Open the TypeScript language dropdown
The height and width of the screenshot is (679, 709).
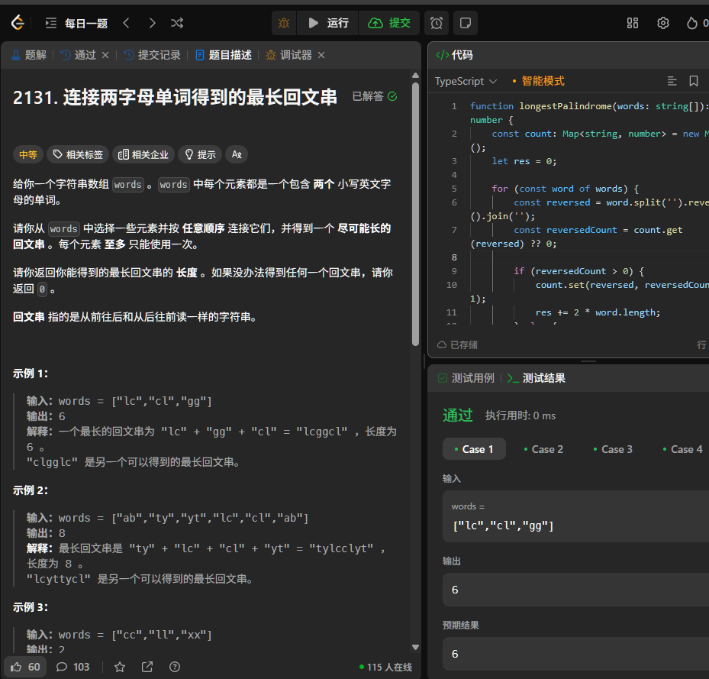(466, 82)
